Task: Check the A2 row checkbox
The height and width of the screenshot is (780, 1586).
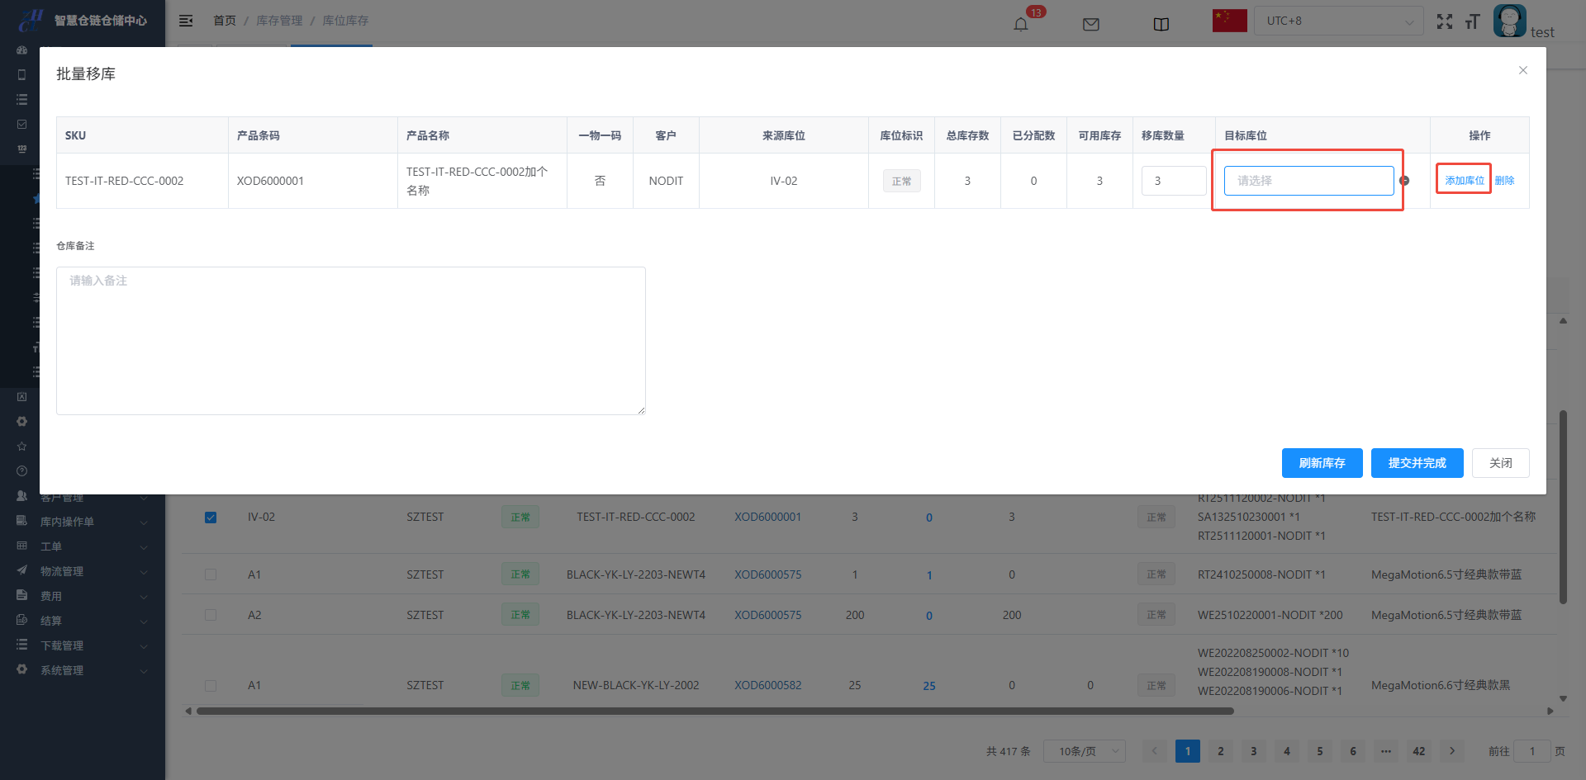Action: coord(211,615)
